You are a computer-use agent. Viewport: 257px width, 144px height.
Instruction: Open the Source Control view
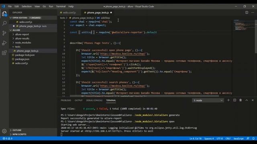[x=4, y=33]
